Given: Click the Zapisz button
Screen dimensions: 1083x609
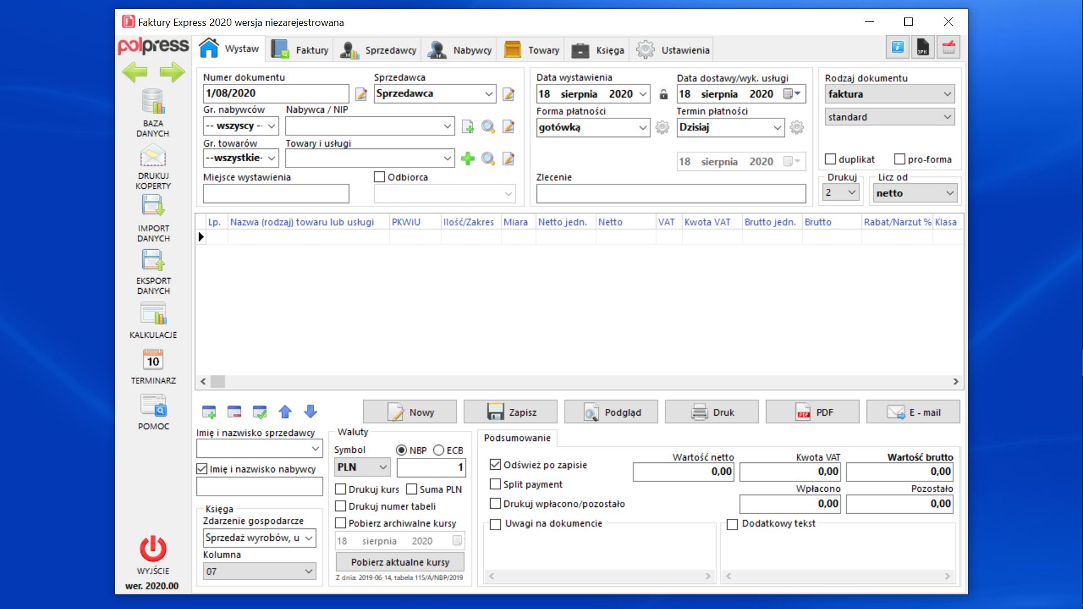Looking at the screenshot, I should point(510,412).
